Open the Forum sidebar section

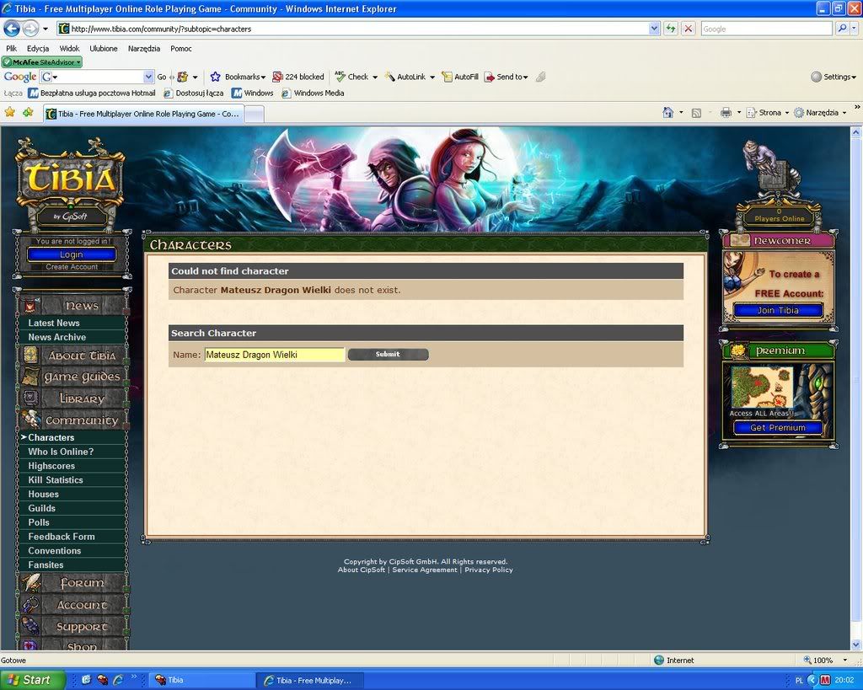pyautogui.click(x=72, y=583)
